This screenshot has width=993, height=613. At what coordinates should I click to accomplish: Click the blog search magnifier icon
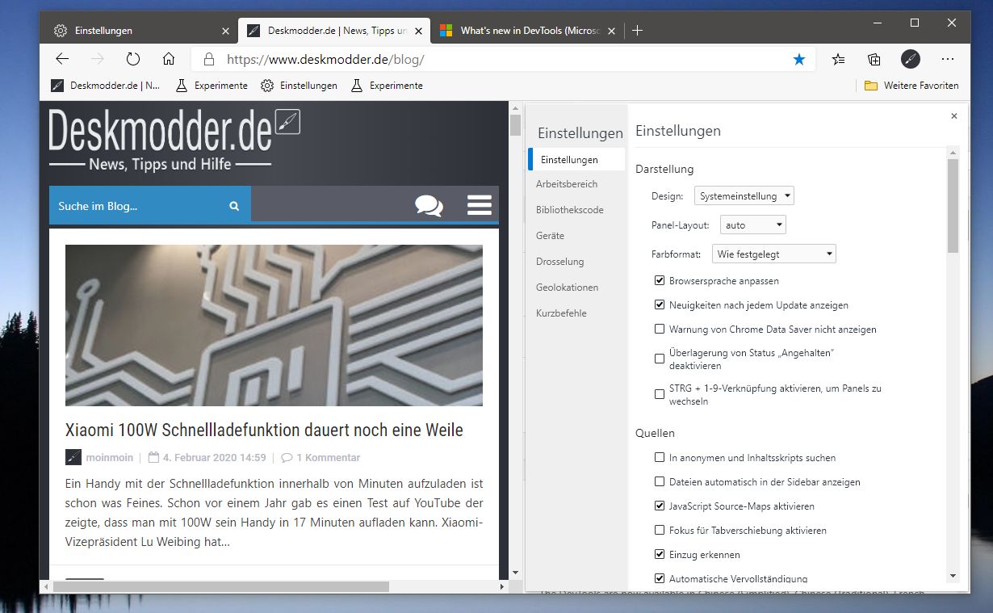click(234, 206)
